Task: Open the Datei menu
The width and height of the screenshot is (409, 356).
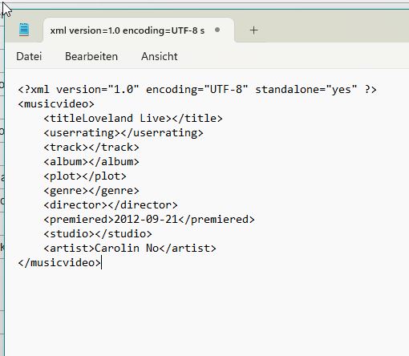Action: pyautogui.click(x=29, y=57)
